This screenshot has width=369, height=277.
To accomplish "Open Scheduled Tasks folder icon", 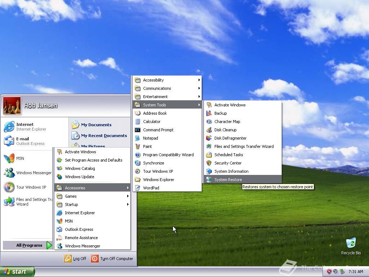I will click(x=209, y=155).
